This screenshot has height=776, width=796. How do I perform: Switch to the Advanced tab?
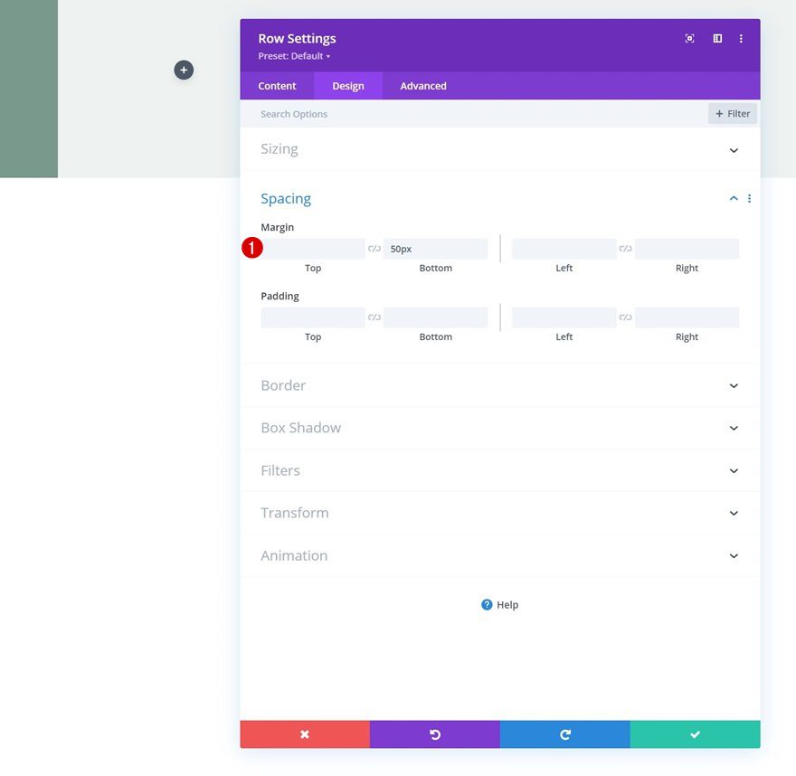(422, 85)
